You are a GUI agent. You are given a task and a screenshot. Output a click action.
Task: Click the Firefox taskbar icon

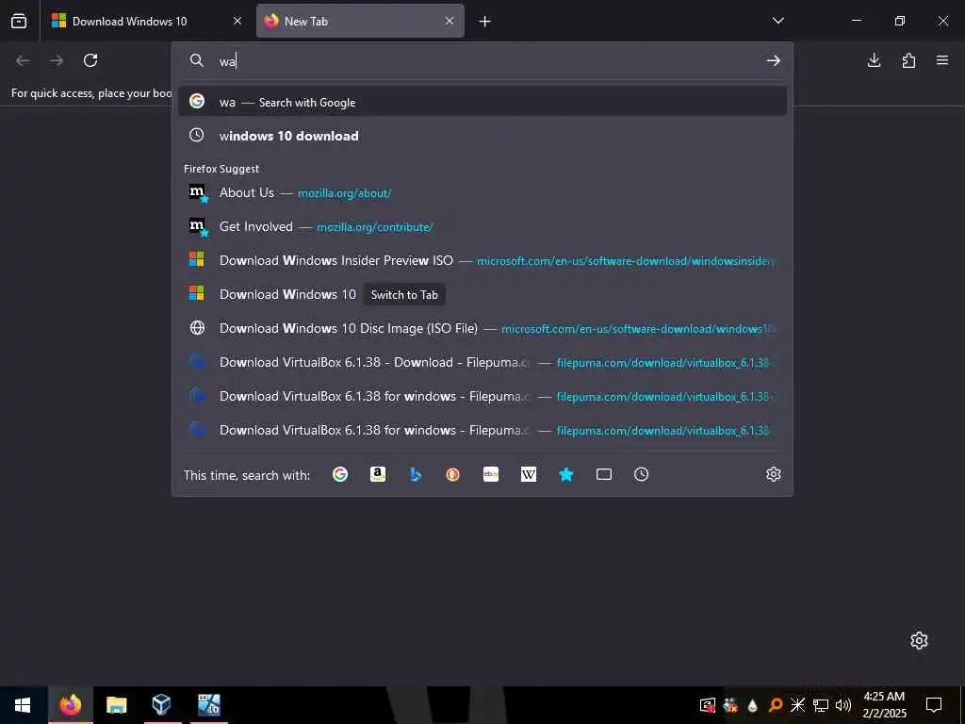tap(70, 705)
